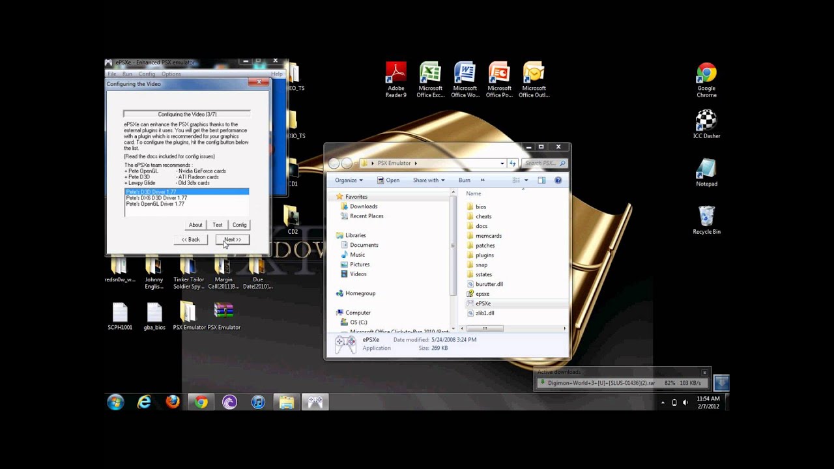Screen dimensions: 834x469
Task: Open Microsoft Office Outlook desktop icon
Action: [534, 79]
